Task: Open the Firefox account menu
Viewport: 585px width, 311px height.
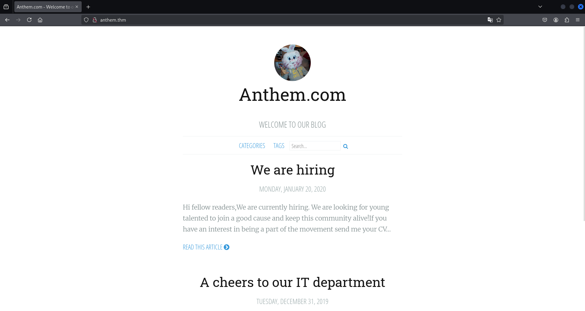Action: point(556,20)
